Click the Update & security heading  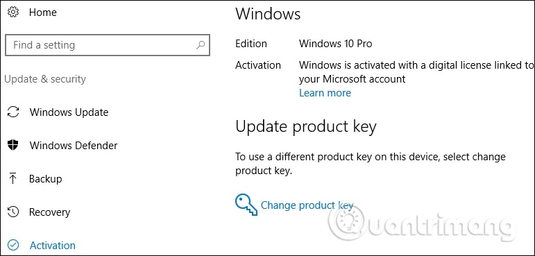pyautogui.click(x=45, y=79)
